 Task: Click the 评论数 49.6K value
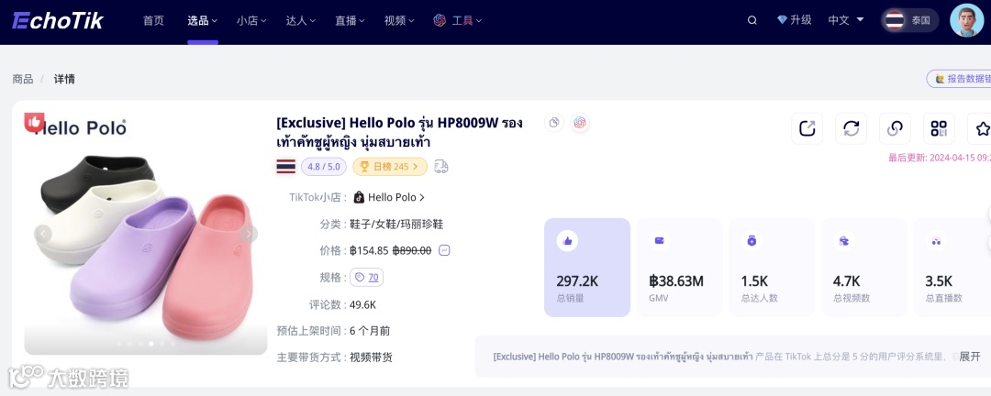(x=362, y=304)
